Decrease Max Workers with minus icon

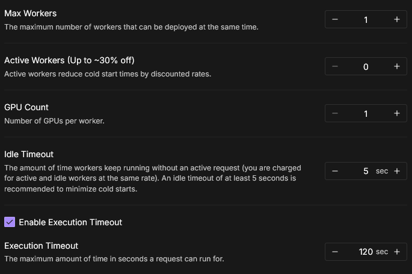click(335, 19)
